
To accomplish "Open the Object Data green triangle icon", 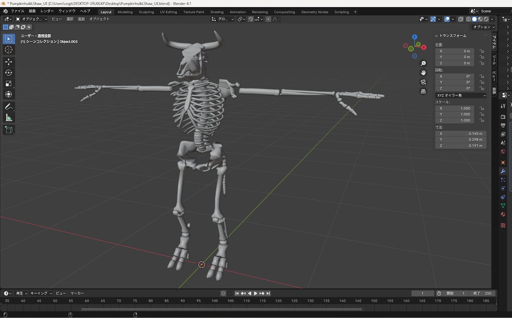I will tap(503, 206).
